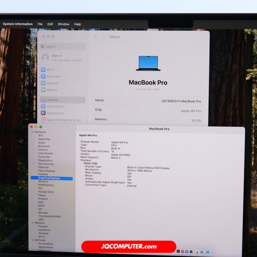Image resolution: width=257 pixels, height=257 pixels.
Task: Select ATA in the Hardware list
Action: click(40, 136)
